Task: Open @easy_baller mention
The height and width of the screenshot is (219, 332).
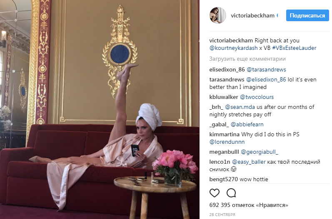Action: 249,162
